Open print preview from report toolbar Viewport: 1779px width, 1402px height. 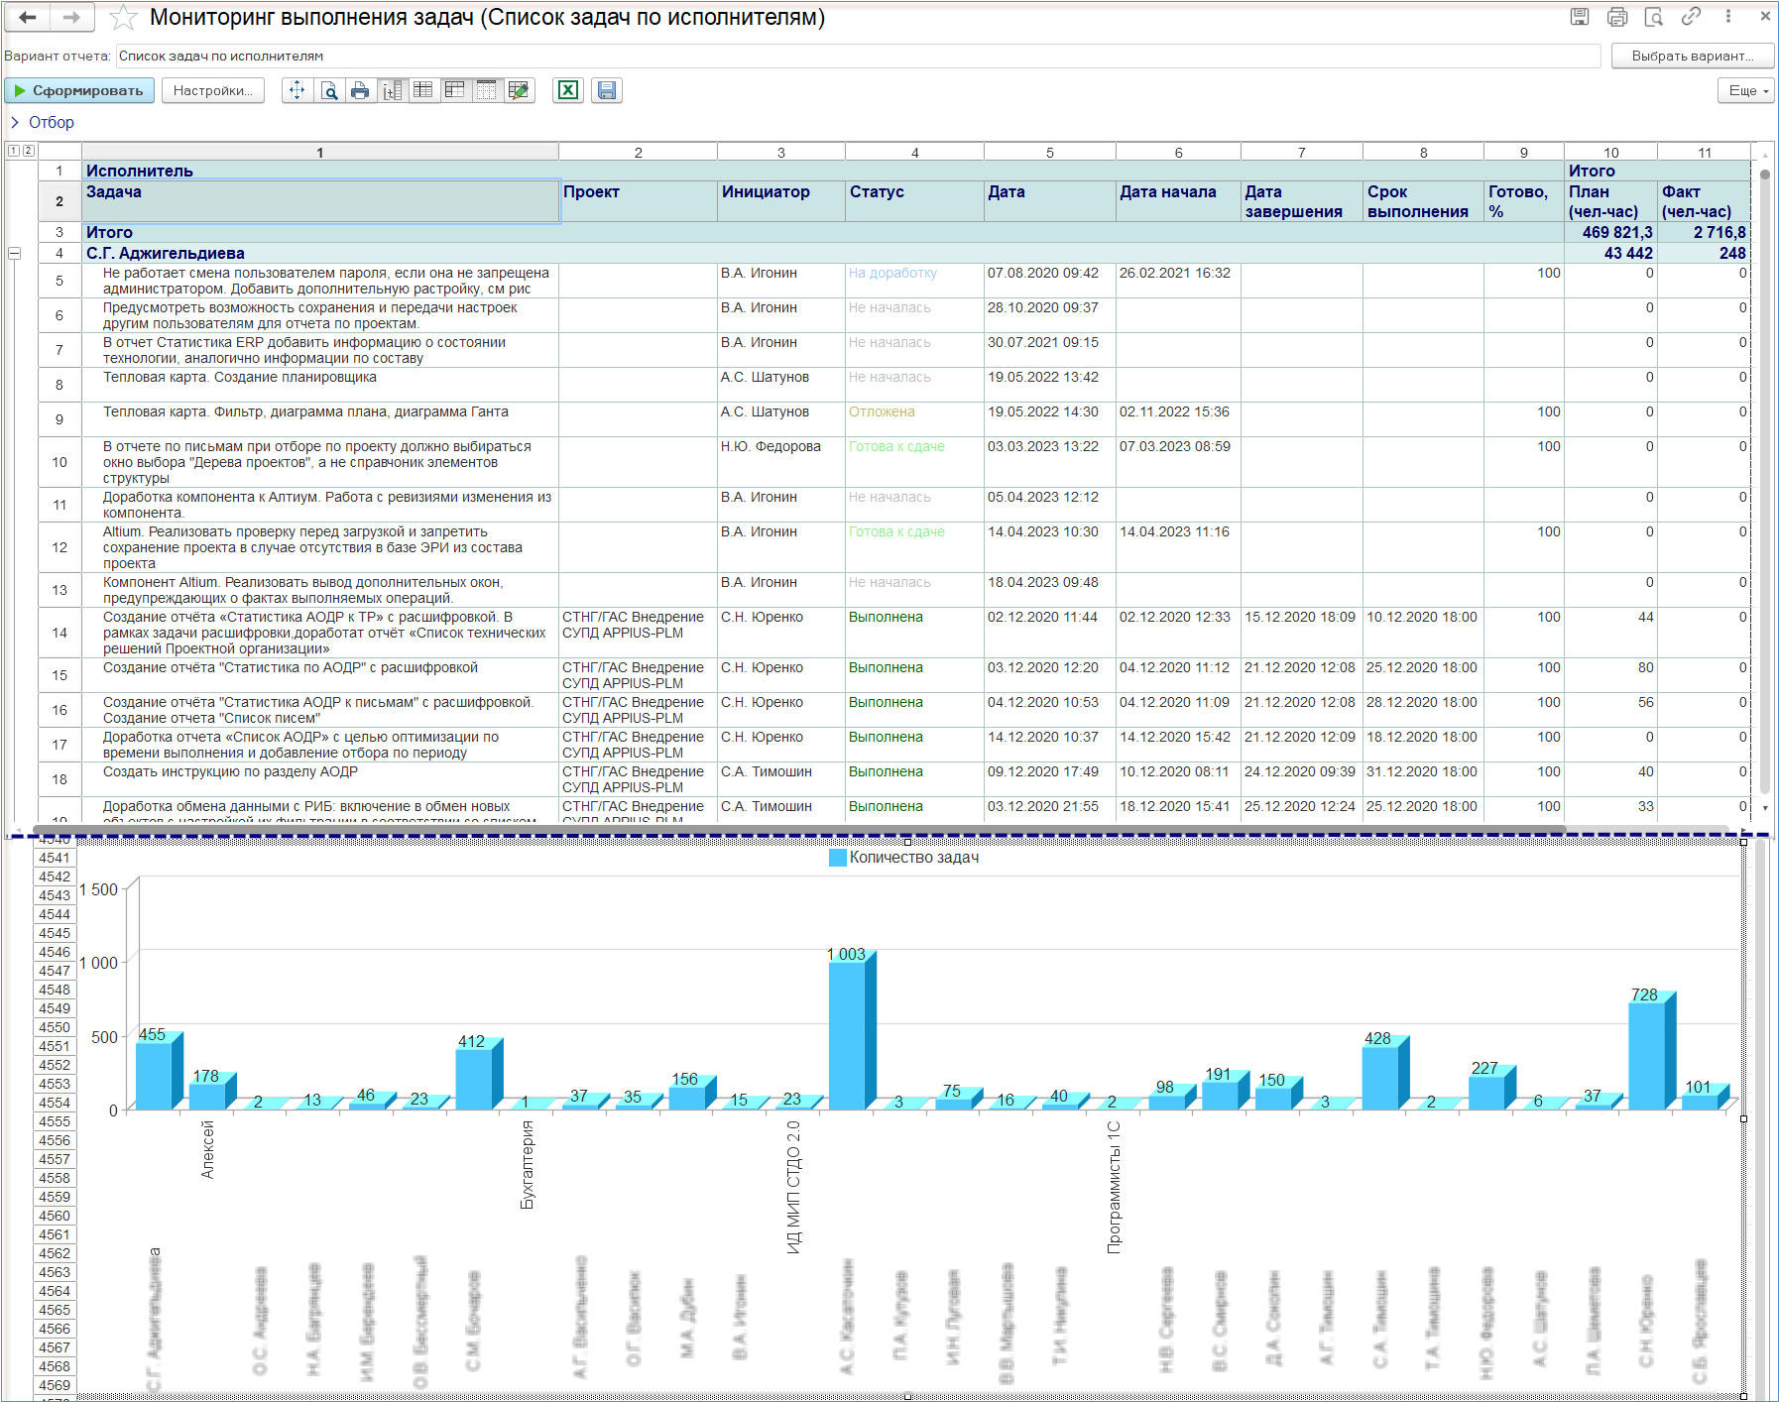(x=329, y=90)
